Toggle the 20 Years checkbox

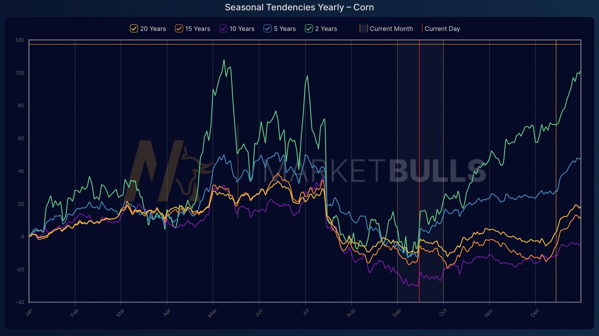(134, 28)
